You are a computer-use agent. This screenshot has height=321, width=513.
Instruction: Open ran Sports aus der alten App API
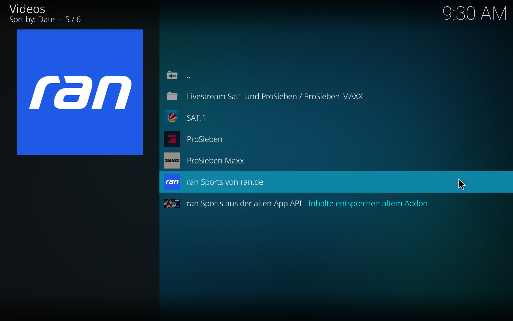click(336, 203)
